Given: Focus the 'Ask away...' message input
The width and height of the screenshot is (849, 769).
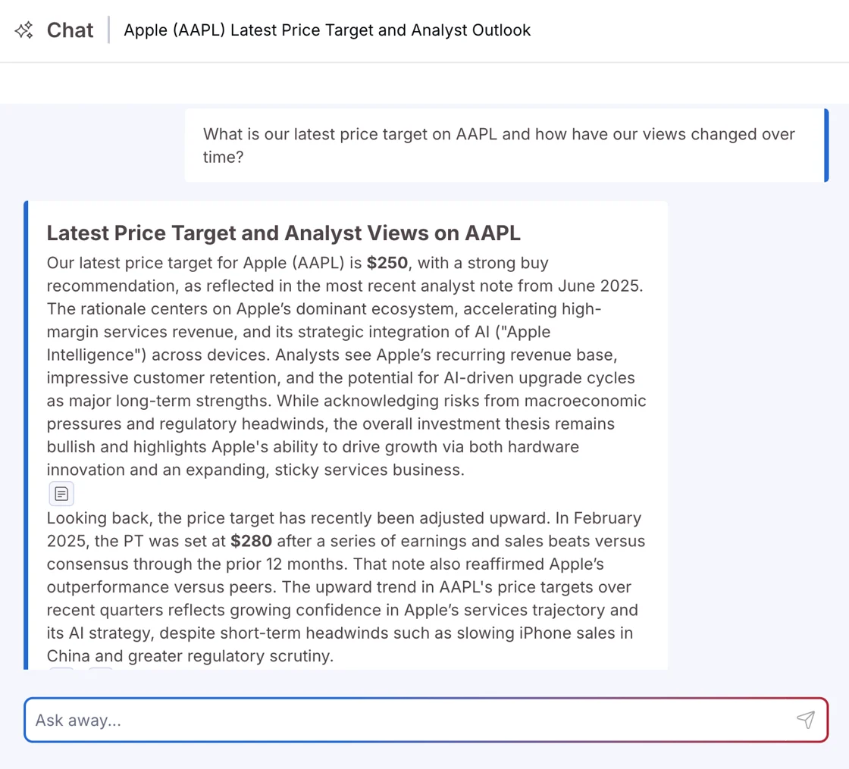Looking at the screenshot, I should (x=426, y=720).
